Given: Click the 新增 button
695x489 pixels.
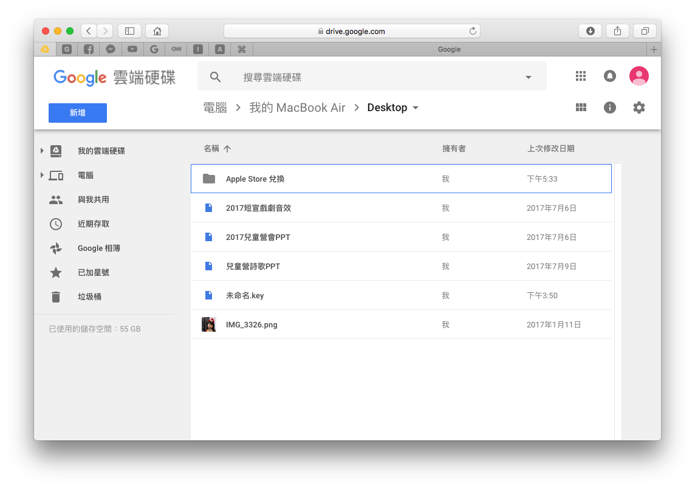Looking at the screenshot, I should 78,112.
